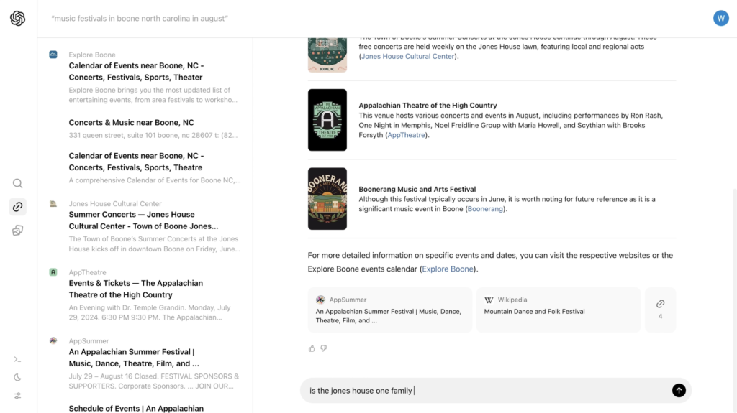The image size is (737, 413).
Task: Click the 'AppTheatre' source label in results
Action: tap(87, 272)
